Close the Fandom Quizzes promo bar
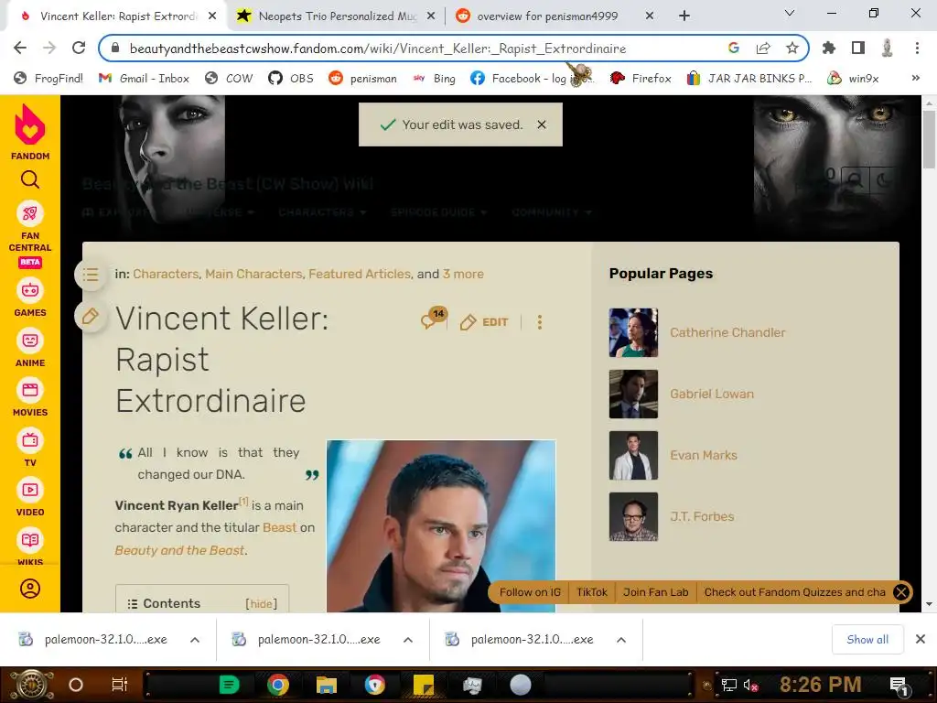 tap(901, 592)
